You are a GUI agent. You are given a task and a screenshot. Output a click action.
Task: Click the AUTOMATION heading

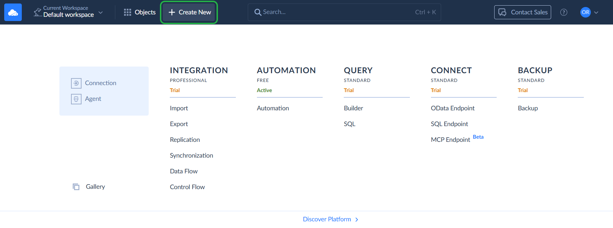point(286,70)
